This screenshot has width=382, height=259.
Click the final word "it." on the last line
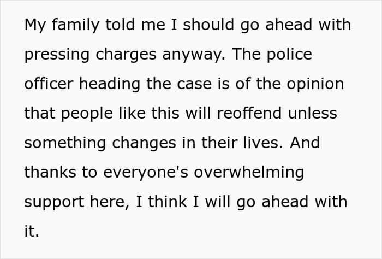[x=32, y=231]
